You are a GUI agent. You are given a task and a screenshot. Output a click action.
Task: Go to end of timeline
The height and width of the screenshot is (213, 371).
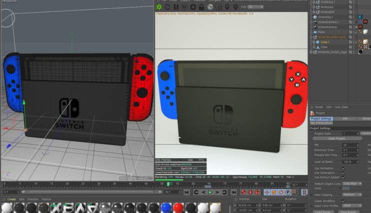click(234, 192)
